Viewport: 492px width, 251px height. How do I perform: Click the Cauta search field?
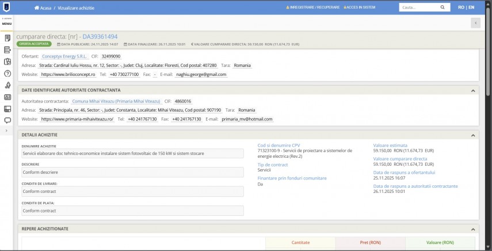417,7
